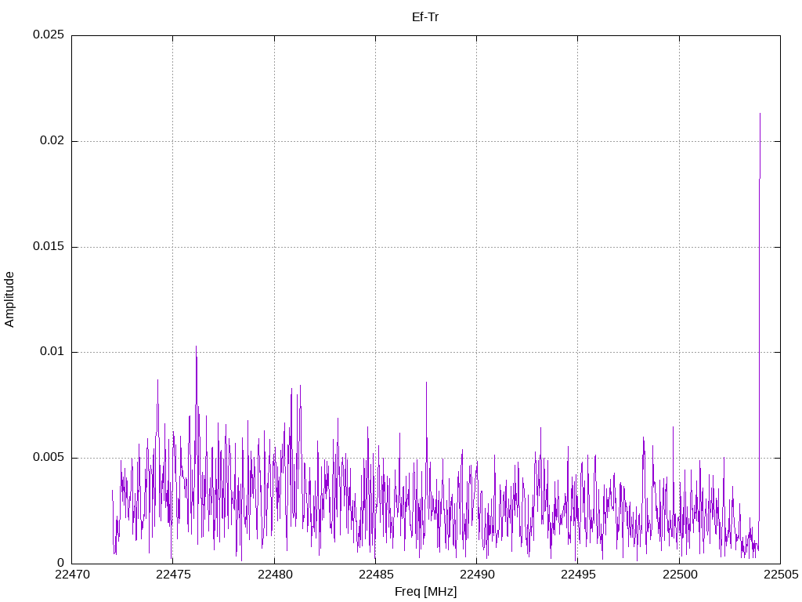Click the Freq [MHz] x-axis label
Screen dimensions: 802x602
coord(425,592)
